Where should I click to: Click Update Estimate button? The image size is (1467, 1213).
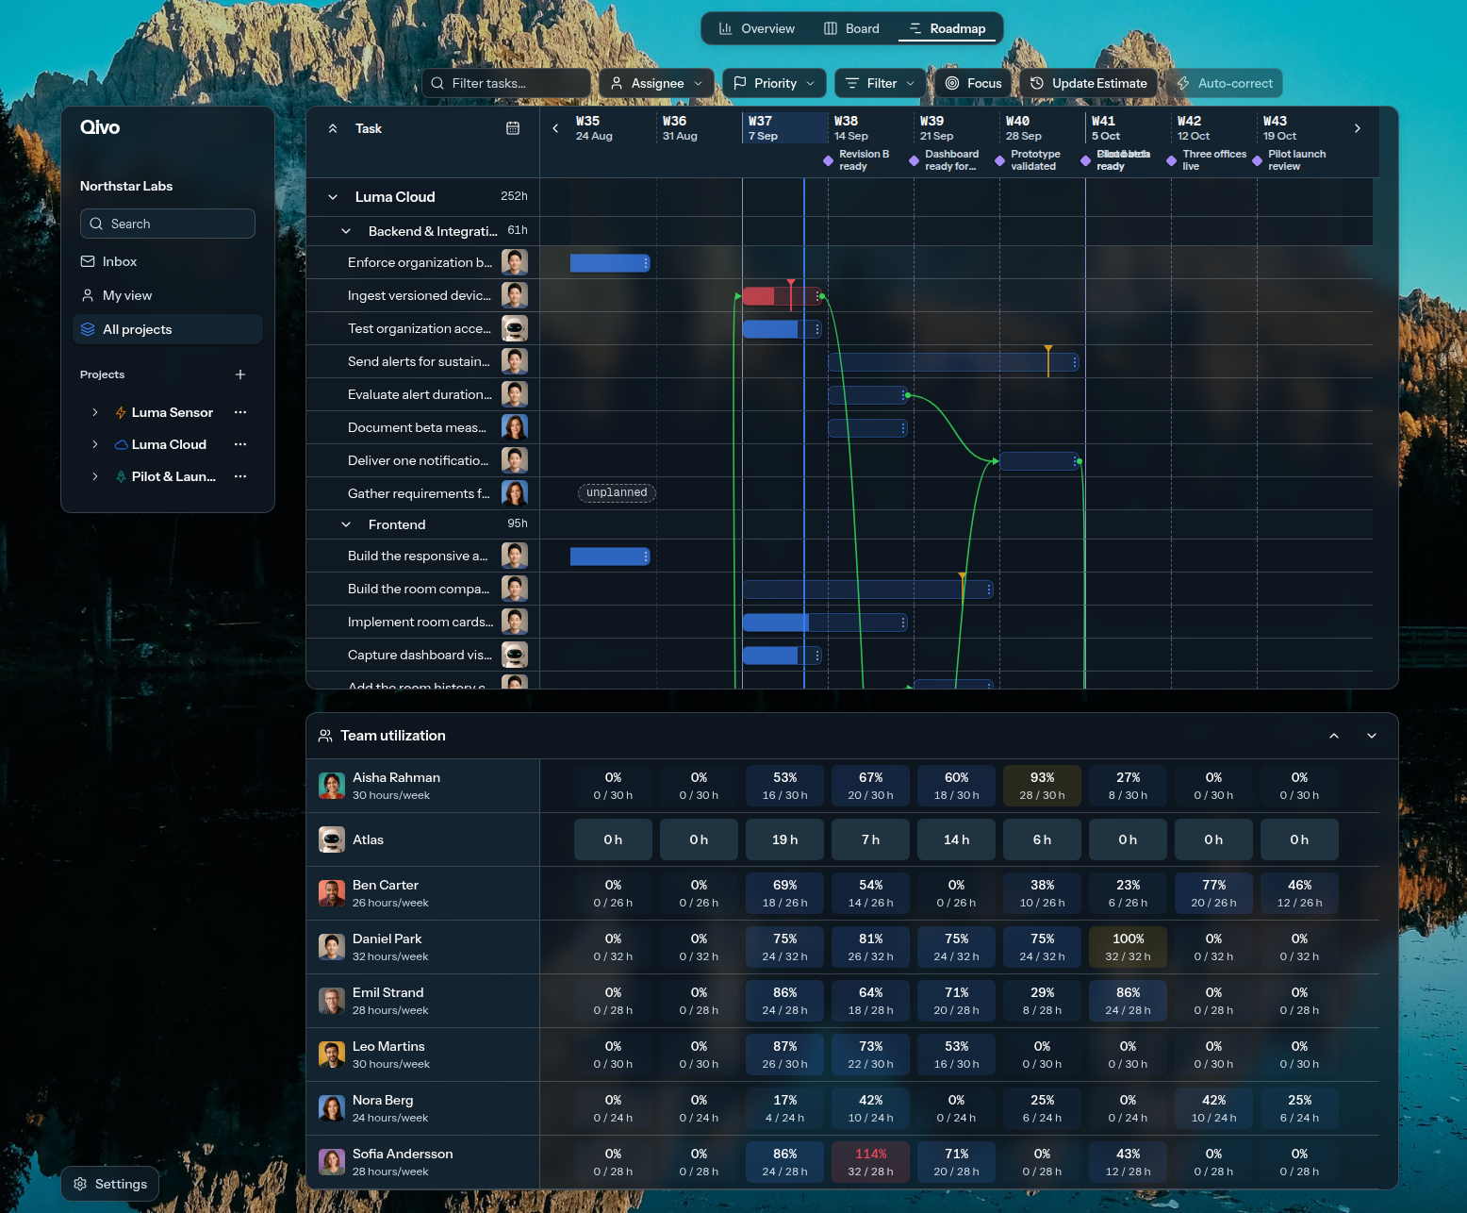[x=1089, y=83]
